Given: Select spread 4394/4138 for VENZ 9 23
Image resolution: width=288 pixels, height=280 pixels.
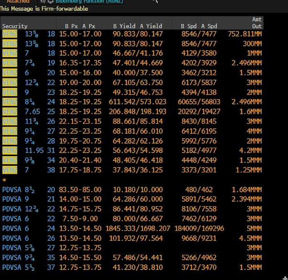Looking at the screenshot, I should point(199,92).
